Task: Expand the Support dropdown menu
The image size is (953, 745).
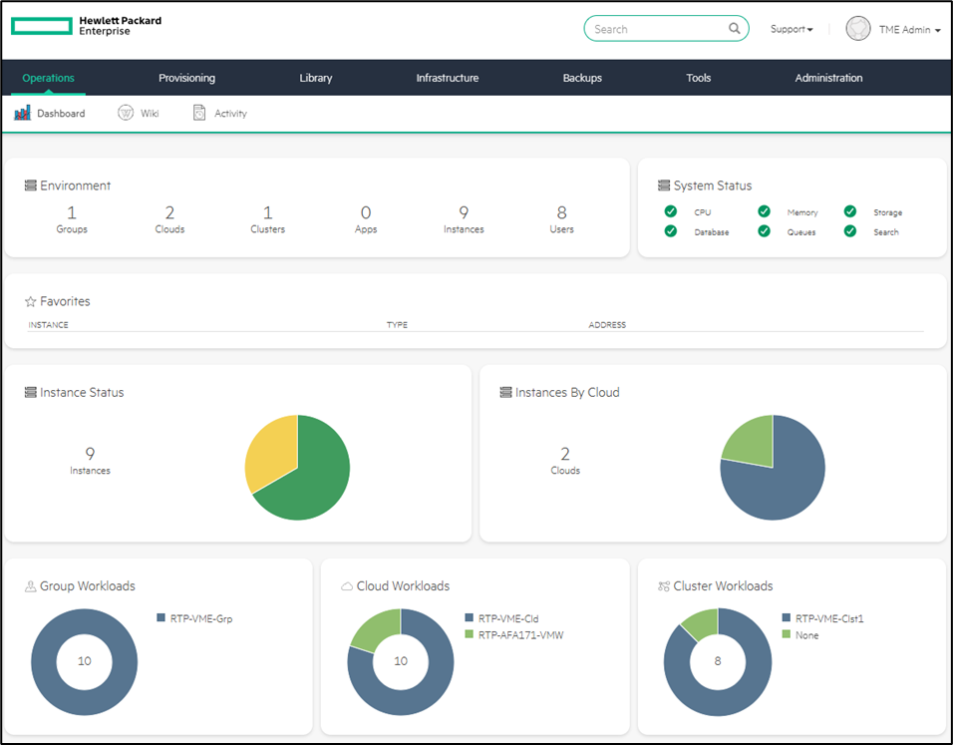Action: click(x=792, y=29)
